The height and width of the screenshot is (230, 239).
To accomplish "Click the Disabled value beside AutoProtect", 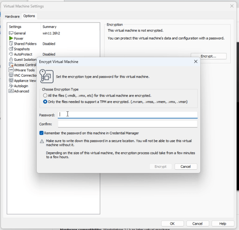I will 49,54.
